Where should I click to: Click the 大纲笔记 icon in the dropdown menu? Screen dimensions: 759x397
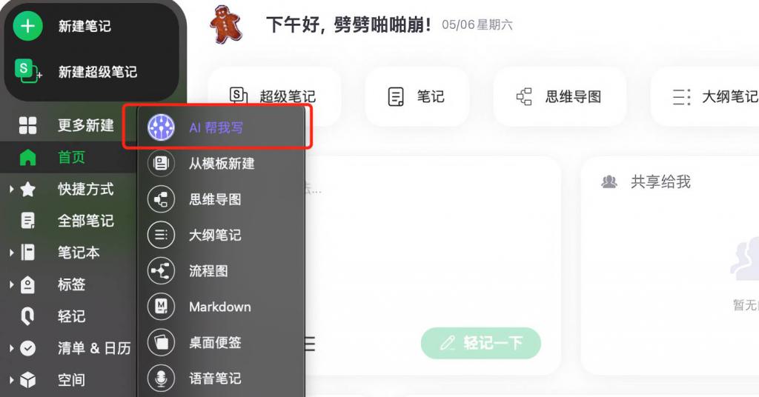click(x=161, y=235)
